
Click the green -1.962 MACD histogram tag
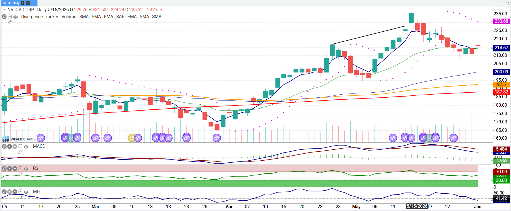click(x=501, y=160)
